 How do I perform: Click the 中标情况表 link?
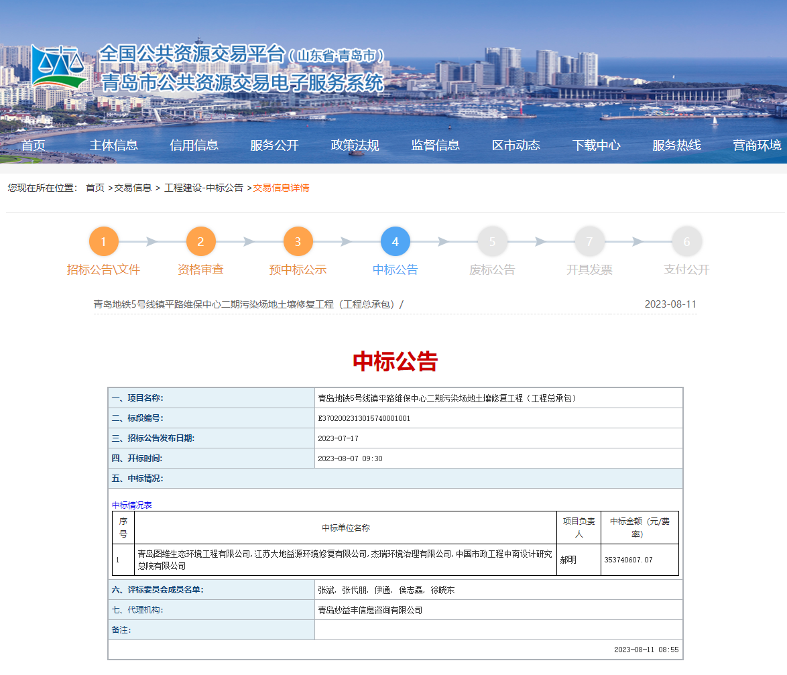(x=131, y=505)
